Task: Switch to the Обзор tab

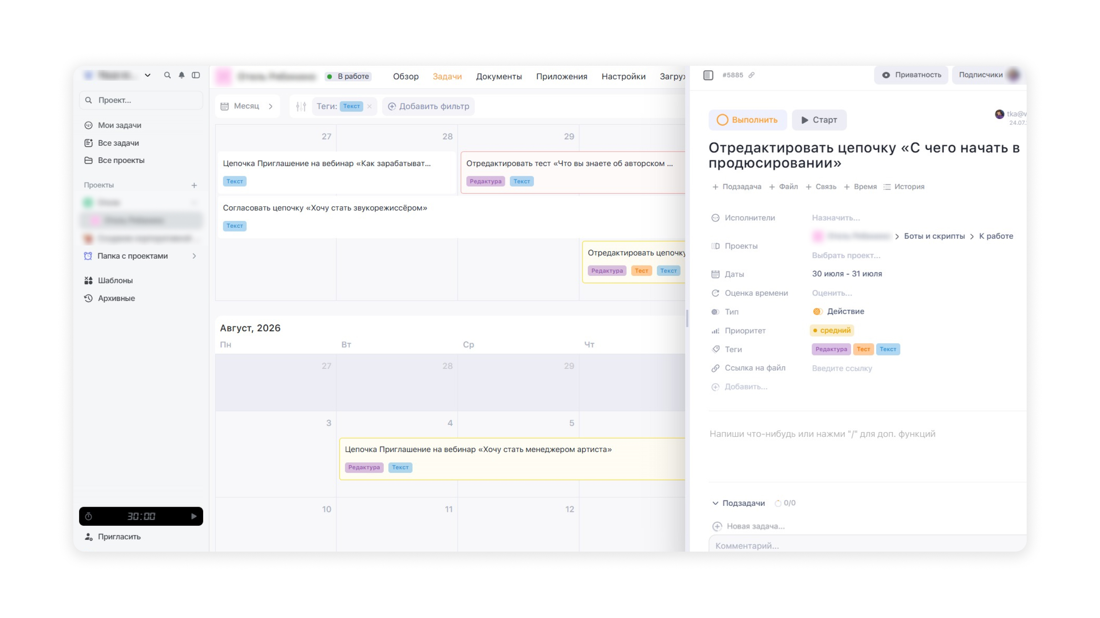Action: [x=406, y=76]
